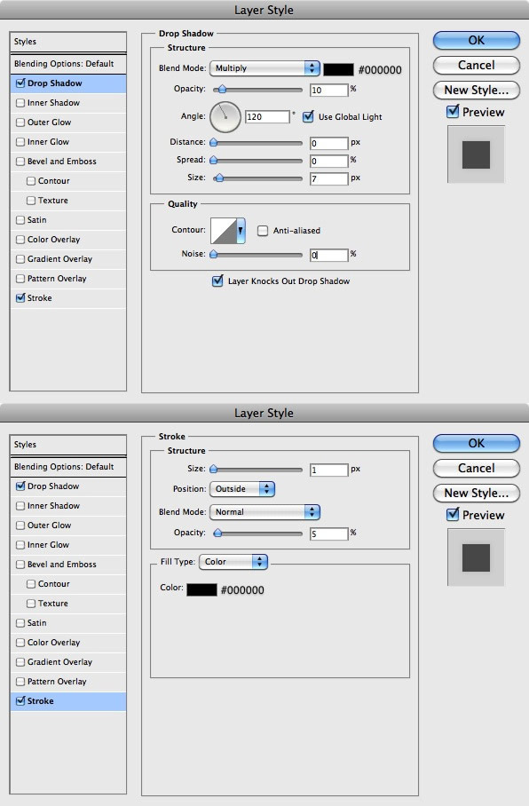Open the Contour curve thumbnail picker
Viewport: 529px width, 806px height.
click(223, 231)
